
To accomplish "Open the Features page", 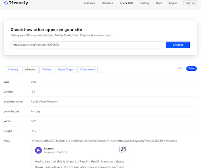I will pos(89,3).
